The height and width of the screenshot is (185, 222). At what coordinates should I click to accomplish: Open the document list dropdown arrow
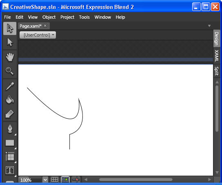209,26
